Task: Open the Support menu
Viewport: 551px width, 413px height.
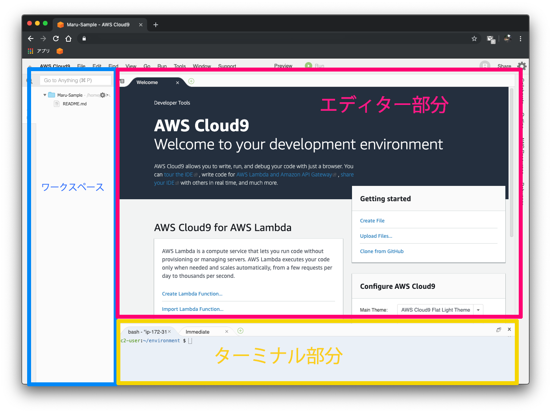Action: tap(227, 66)
